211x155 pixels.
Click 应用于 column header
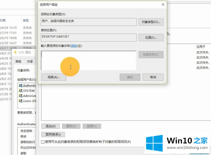tap(201, 47)
